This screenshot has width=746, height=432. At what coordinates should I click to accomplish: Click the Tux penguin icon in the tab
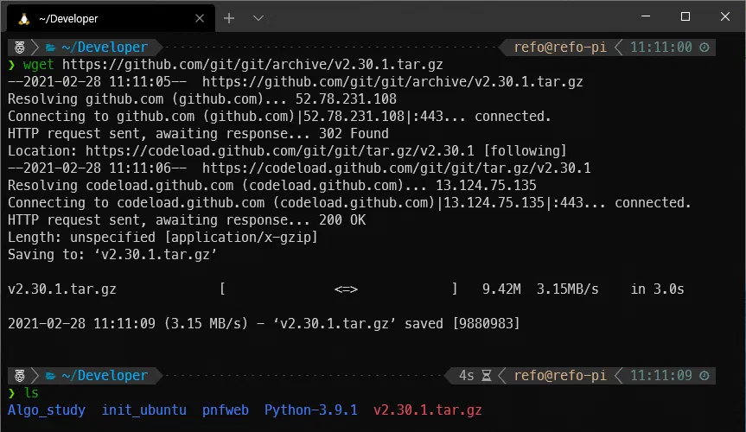pyautogui.click(x=22, y=18)
